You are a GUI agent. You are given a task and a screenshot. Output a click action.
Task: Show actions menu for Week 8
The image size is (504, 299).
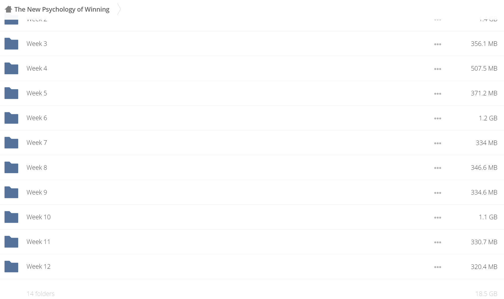[x=438, y=168]
